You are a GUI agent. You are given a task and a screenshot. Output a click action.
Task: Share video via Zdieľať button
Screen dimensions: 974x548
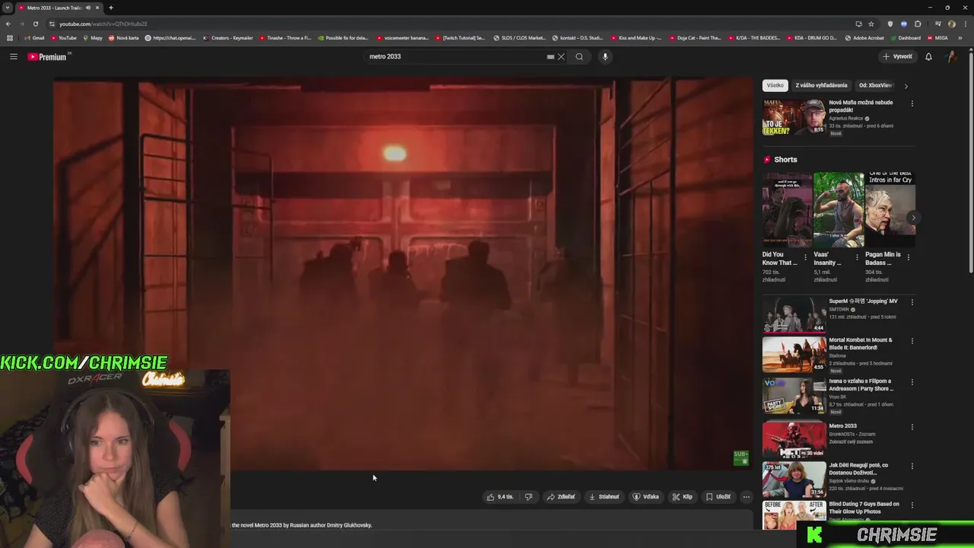click(561, 497)
